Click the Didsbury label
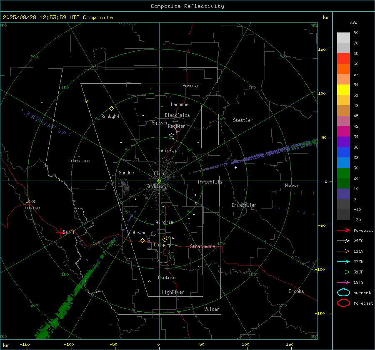The height and width of the screenshot is (350, 375). 157,186
